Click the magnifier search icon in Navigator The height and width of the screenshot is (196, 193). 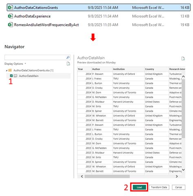tap(68, 57)
